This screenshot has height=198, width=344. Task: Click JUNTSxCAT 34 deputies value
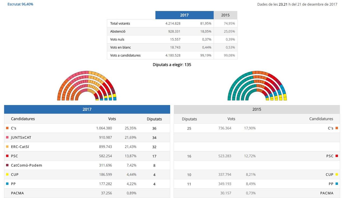[154, 138]
